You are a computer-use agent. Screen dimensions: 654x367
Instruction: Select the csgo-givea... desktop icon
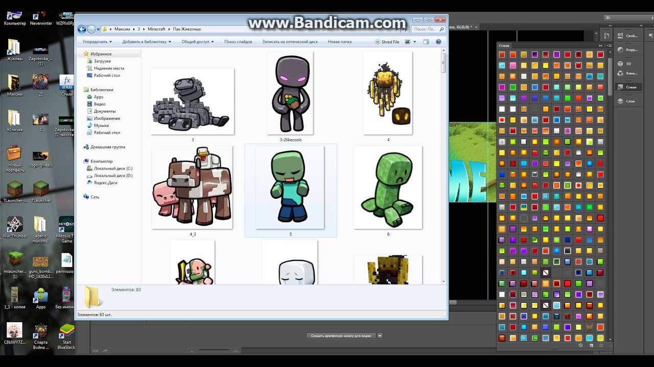[41, 158]
